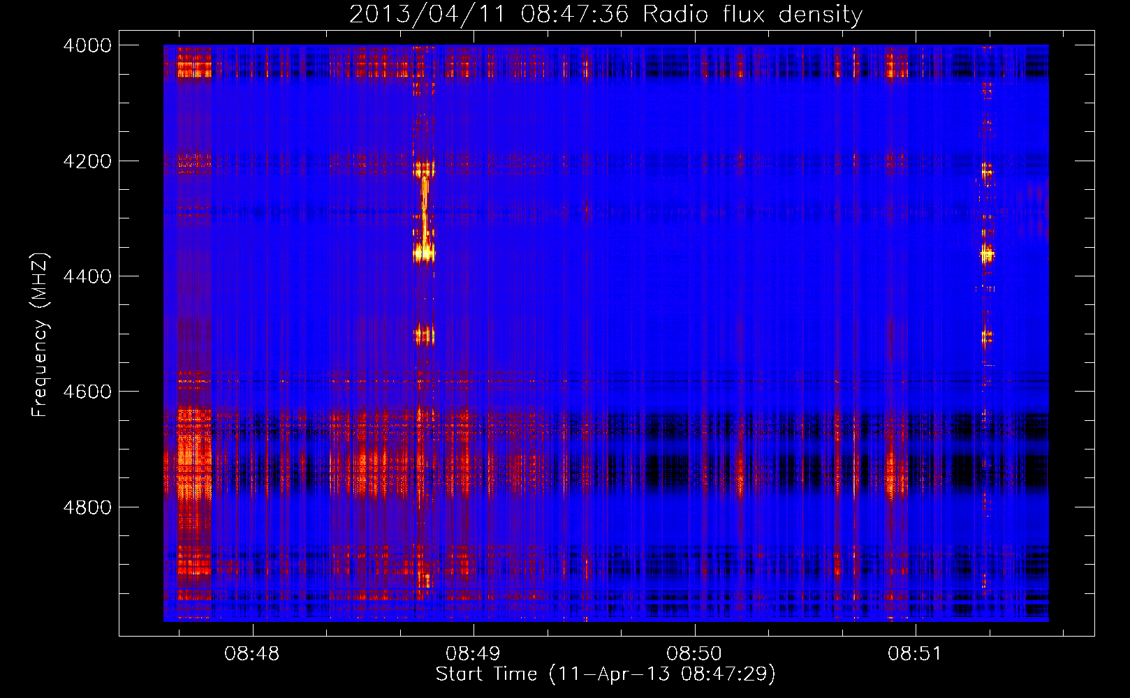The height and width of the screenshot is (698, 1130).
Task: Click the yellow burst near 4360 MHz after 08:51
Action: click(987, 255)
